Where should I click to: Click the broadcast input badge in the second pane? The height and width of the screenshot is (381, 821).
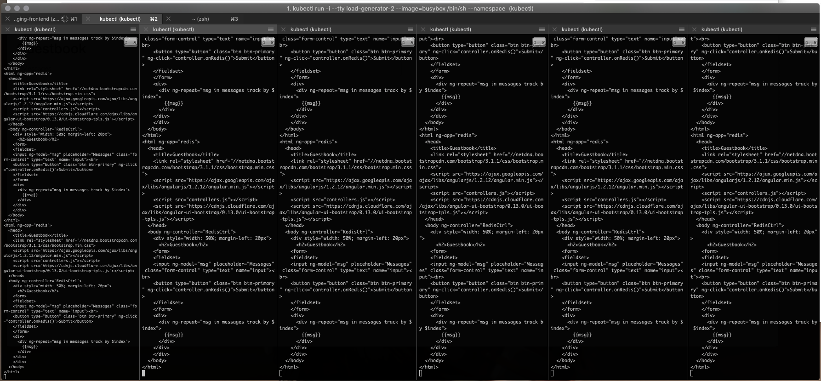268,42
